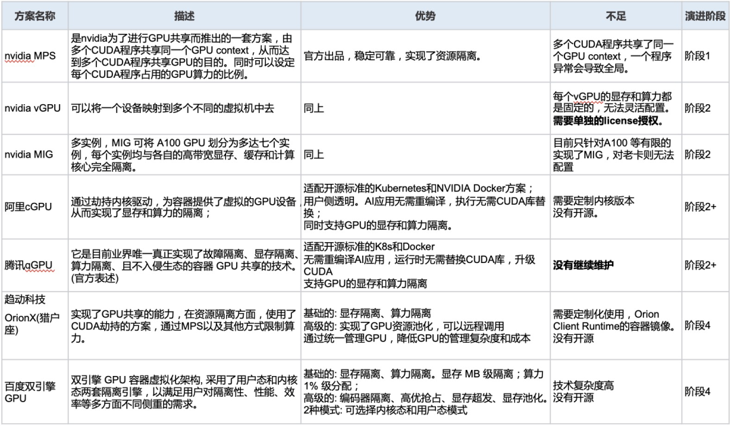
Task: Click description 通过劫持内核驱动 for 阿里cGPU
Action: click(183, 207)
